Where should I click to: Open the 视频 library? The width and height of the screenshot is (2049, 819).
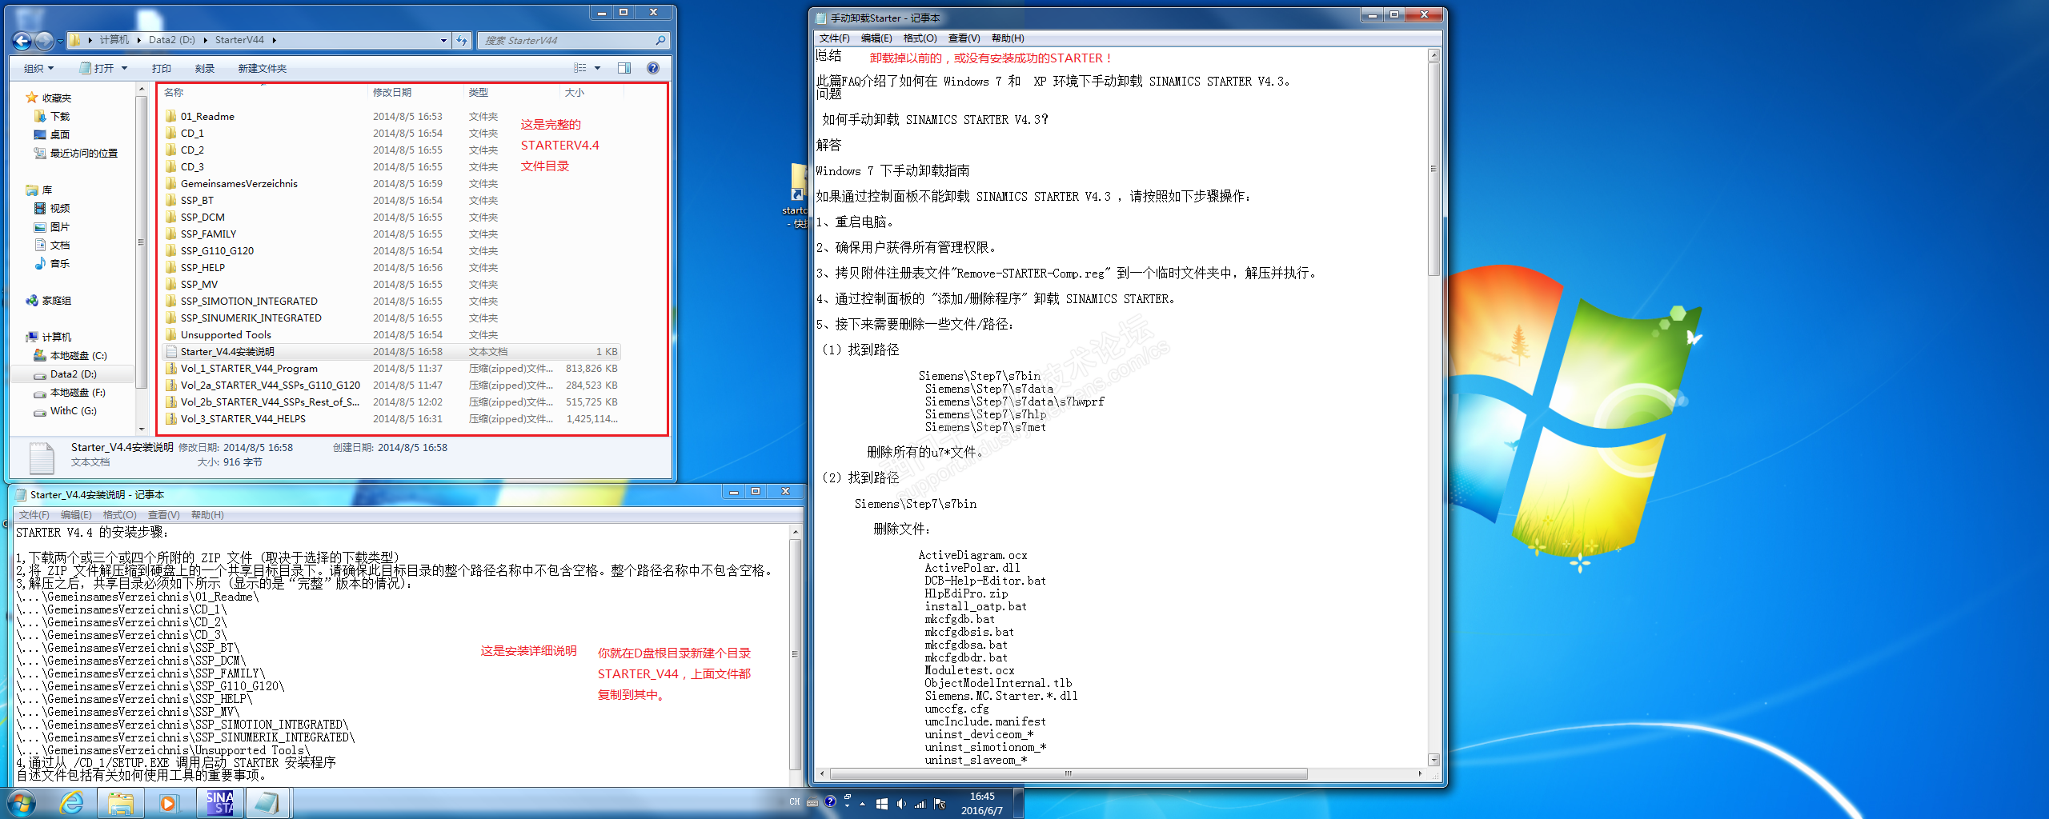pos(60,208)
